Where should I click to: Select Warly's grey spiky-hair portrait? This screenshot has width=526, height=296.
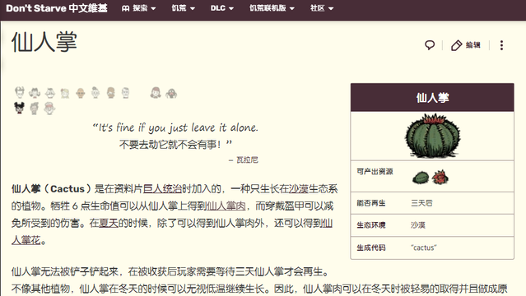coord(35,109)
